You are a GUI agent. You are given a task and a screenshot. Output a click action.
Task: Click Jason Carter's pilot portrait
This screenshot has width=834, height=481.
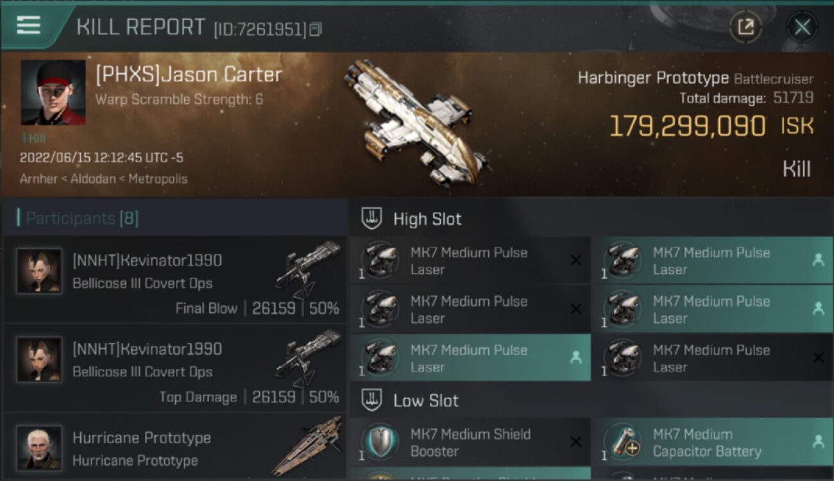point(53,92)
